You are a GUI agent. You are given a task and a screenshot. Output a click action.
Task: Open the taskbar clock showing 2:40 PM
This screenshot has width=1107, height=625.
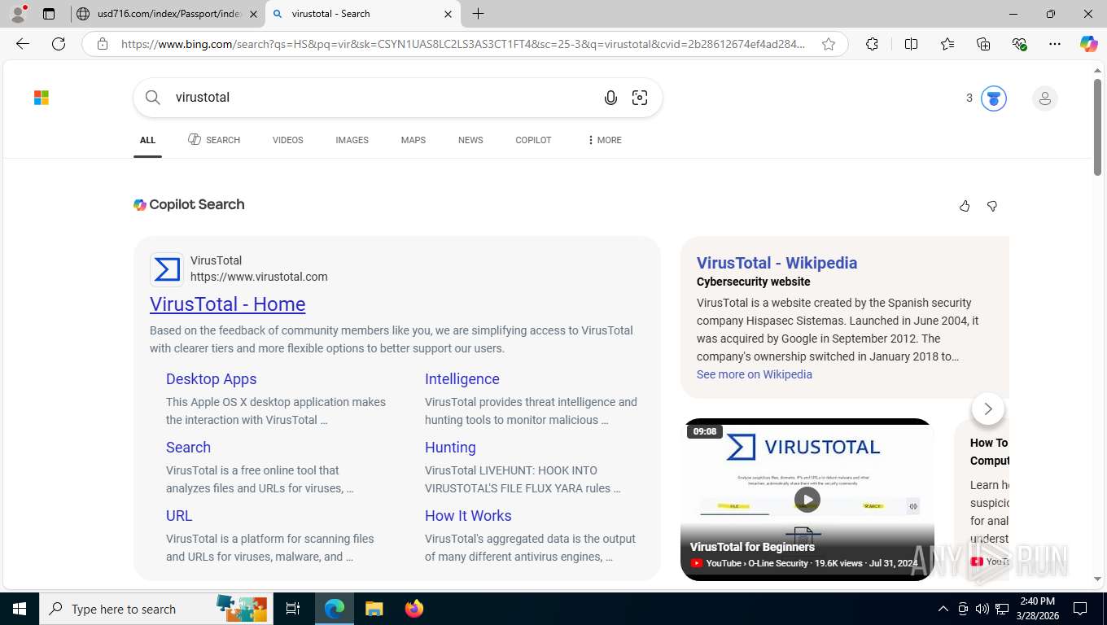1037,609
